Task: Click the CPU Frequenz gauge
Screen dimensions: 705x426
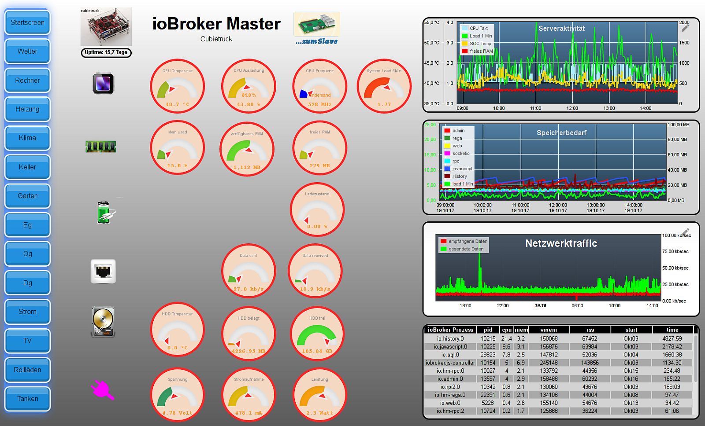Action: pyautogui.click(x=319, y=86)
